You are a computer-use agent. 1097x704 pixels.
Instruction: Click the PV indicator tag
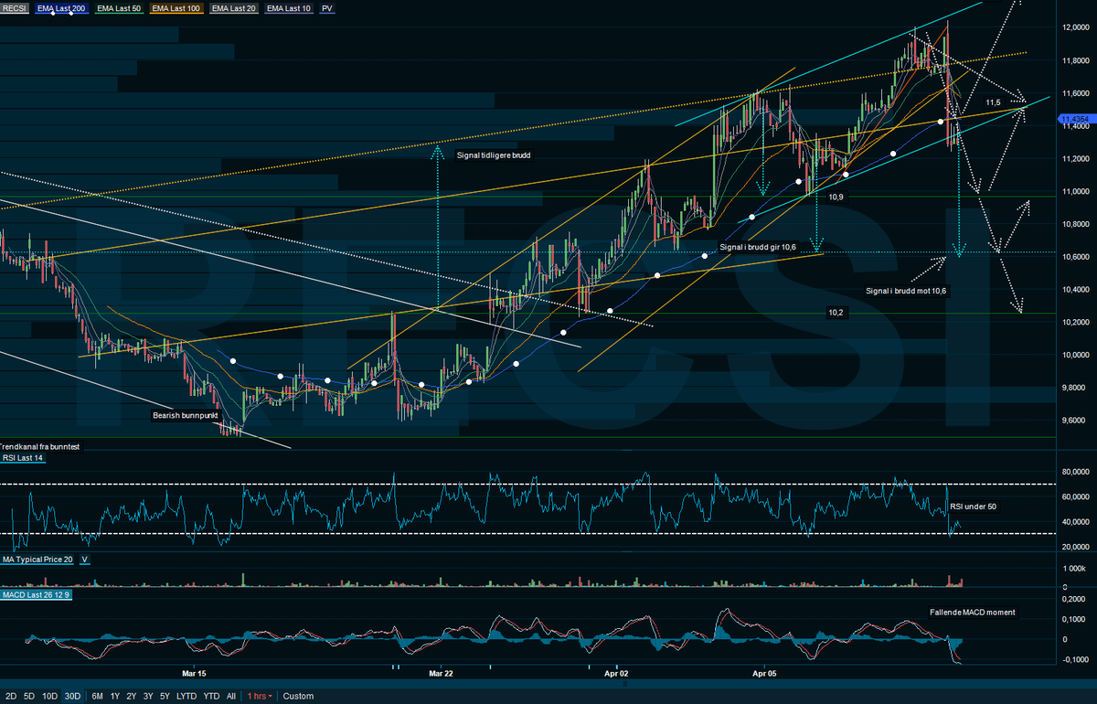click(327, 8)
